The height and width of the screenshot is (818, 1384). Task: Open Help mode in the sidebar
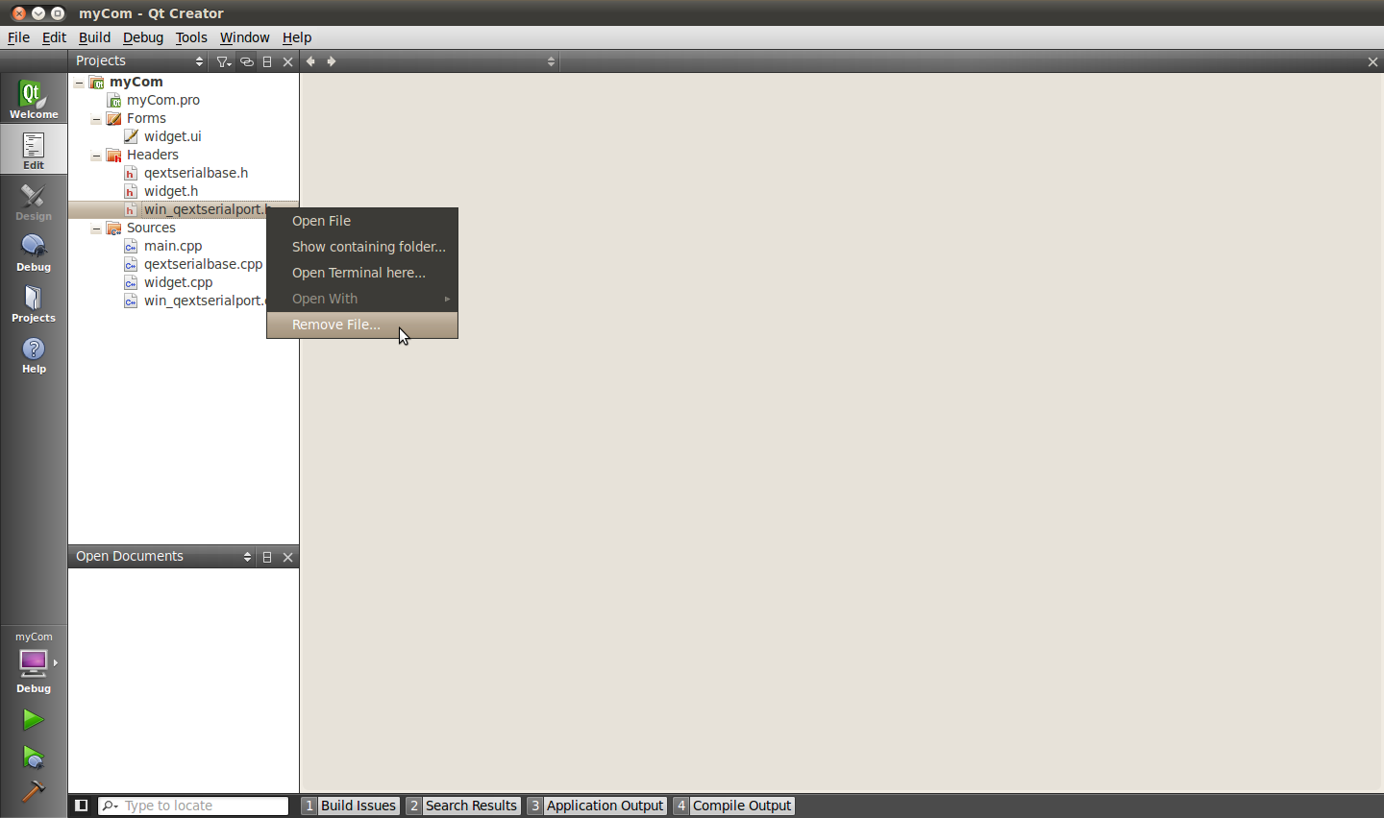pos(34,353)
